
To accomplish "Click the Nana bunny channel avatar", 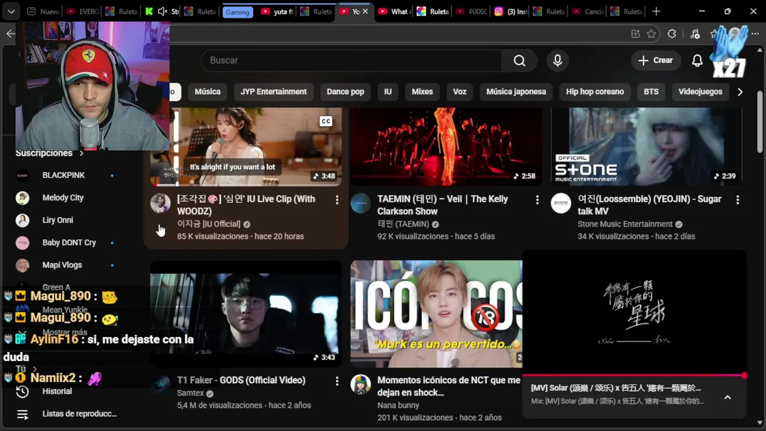I will 360,385.
